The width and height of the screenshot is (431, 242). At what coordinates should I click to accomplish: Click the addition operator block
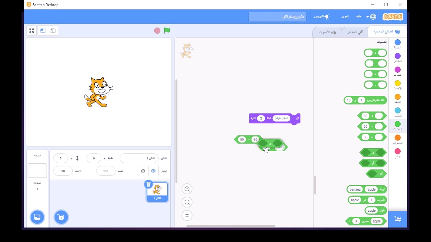(375, 53)
